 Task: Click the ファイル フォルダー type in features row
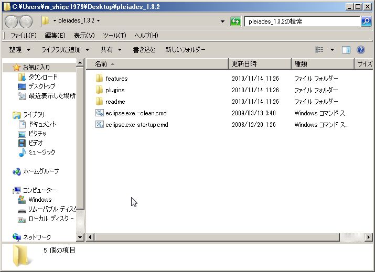click(316, 79)
